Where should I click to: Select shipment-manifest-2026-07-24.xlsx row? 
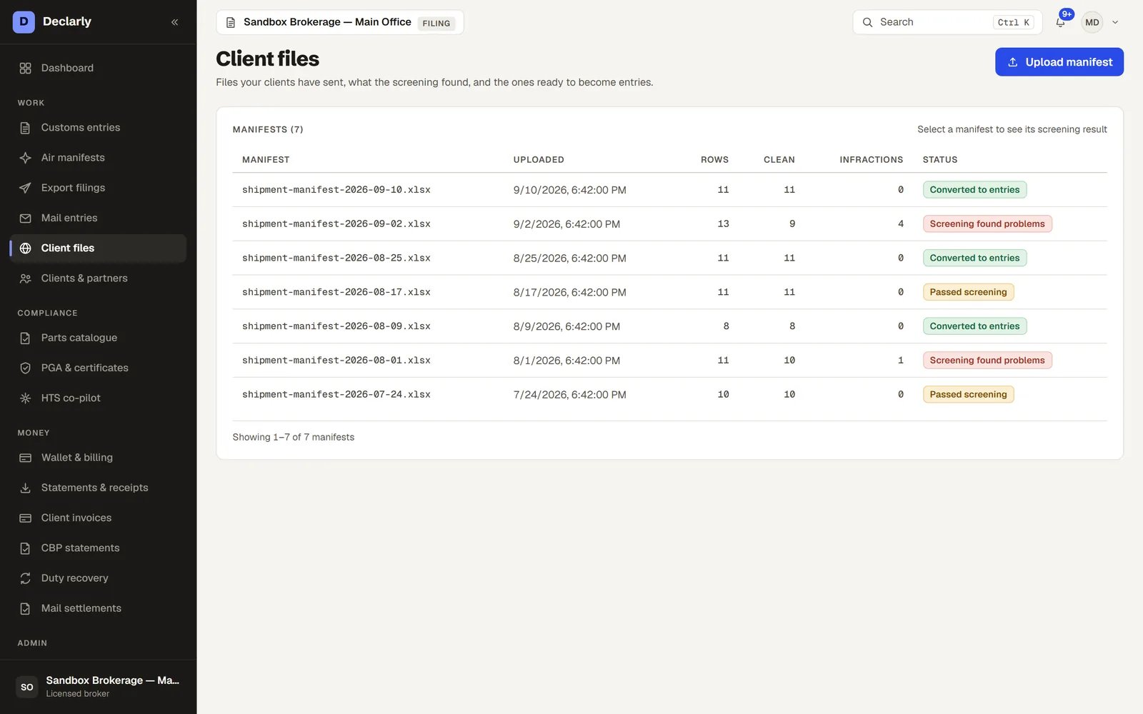pos(669,395)
